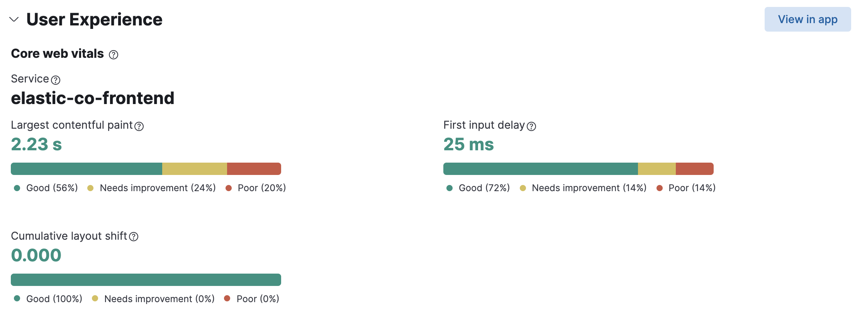855x316 pixels.
Task: Click red Poor segment of First input delay bar
Action: click(694, 169)
